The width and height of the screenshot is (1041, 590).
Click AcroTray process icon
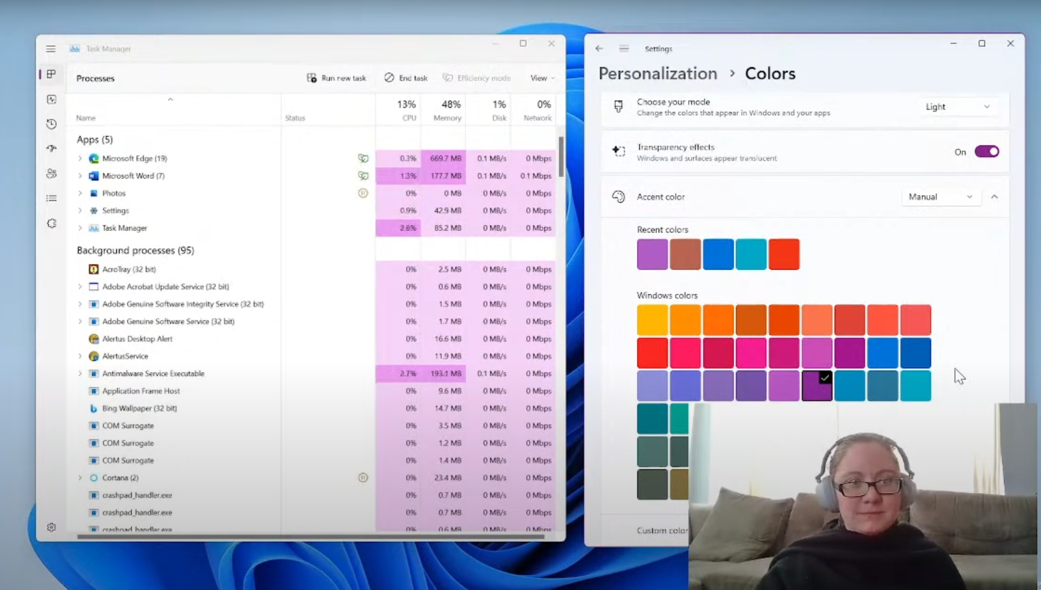[x=94, y=269]
